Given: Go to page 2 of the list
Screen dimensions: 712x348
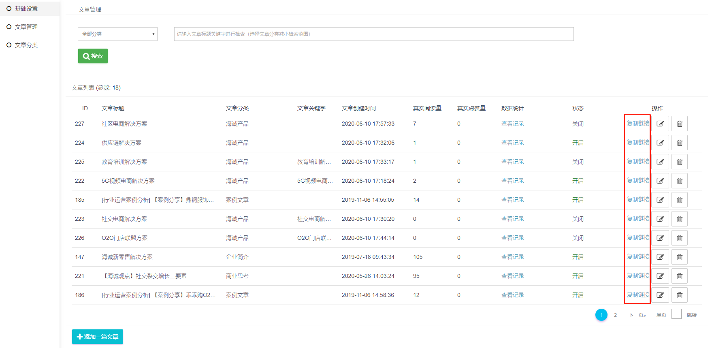Looking at the screenshot, I should point(615,315).
